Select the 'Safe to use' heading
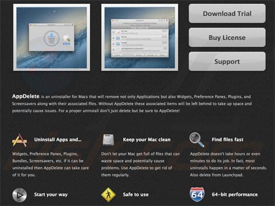This screenshot has height=206, width=275. [x=136, y=194]
